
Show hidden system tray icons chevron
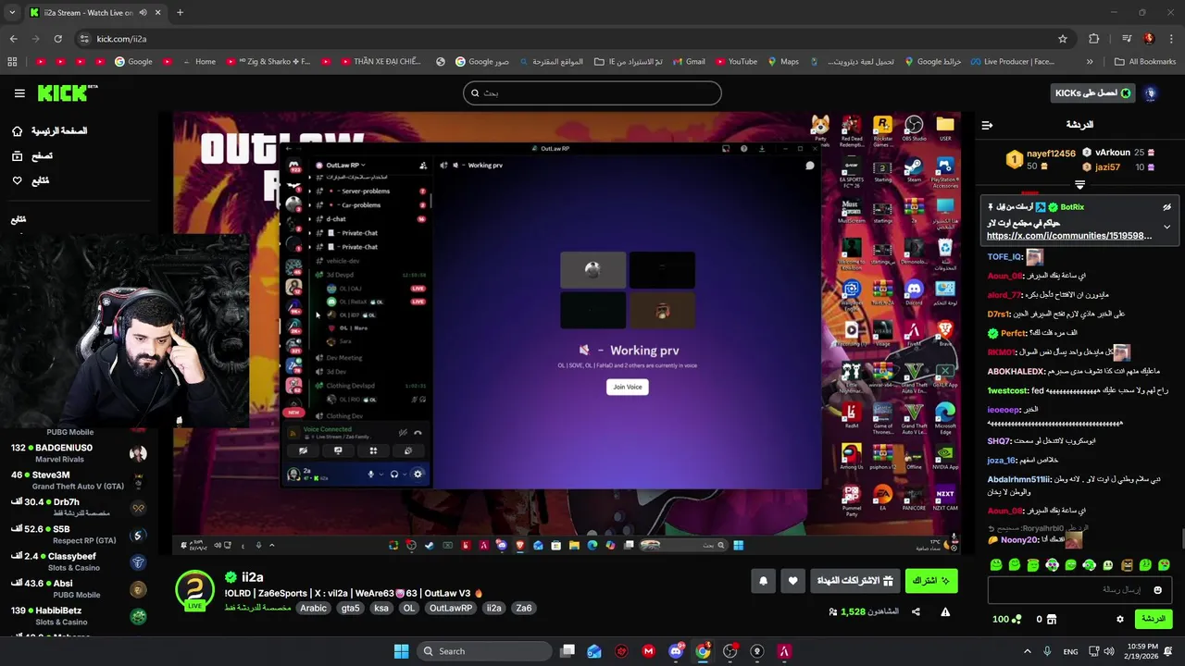1027,651
